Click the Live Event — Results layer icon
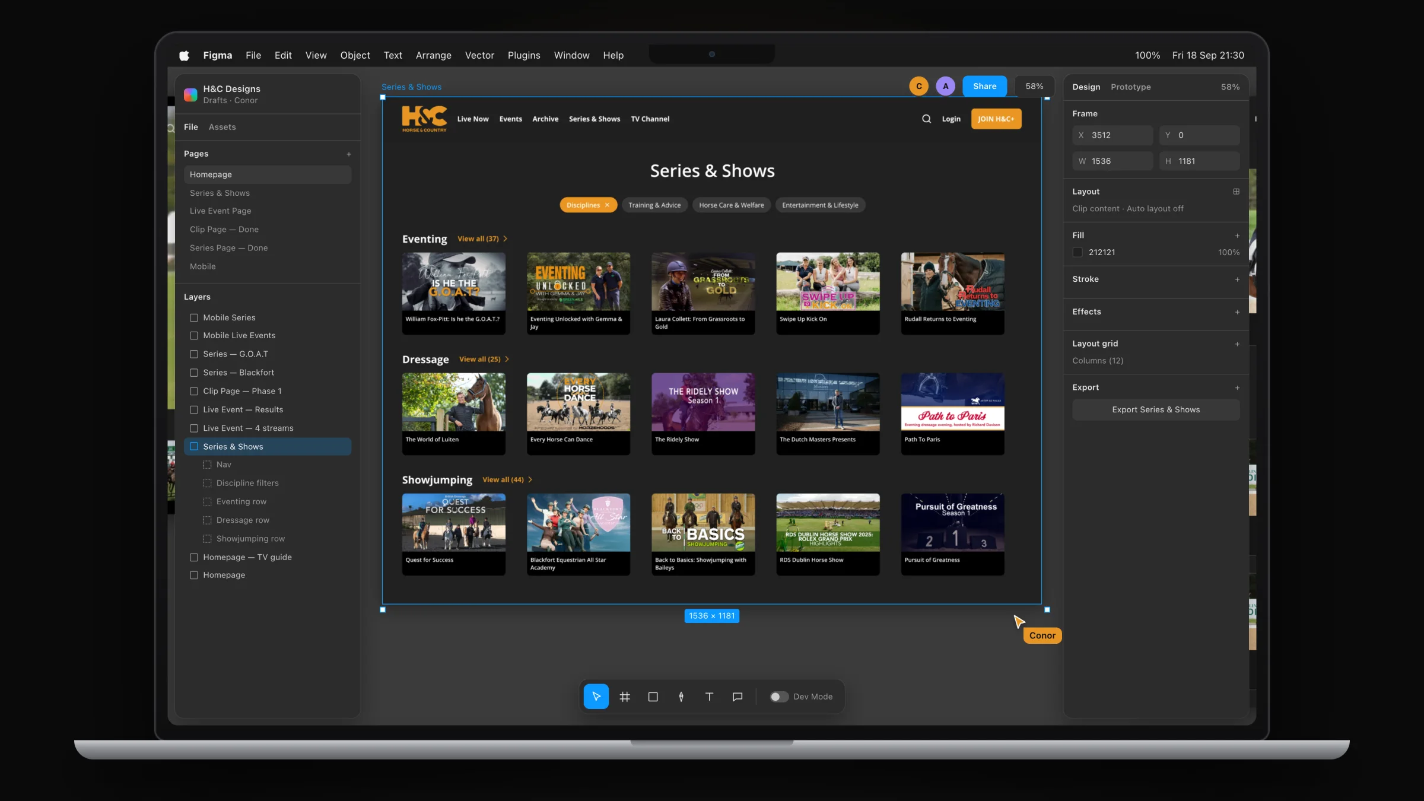The height and width of the screenshot is (801, 1424). 193,410
